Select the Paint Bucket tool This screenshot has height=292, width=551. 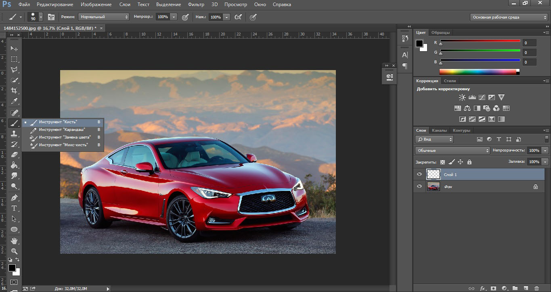(x=14, y=165)
